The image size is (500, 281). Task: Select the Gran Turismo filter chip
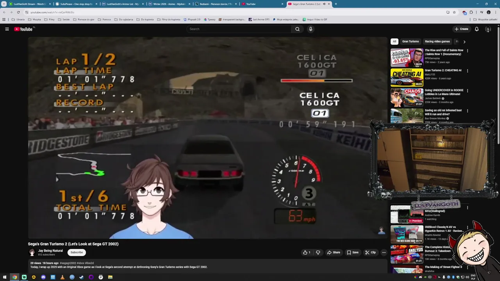point(411,41)
